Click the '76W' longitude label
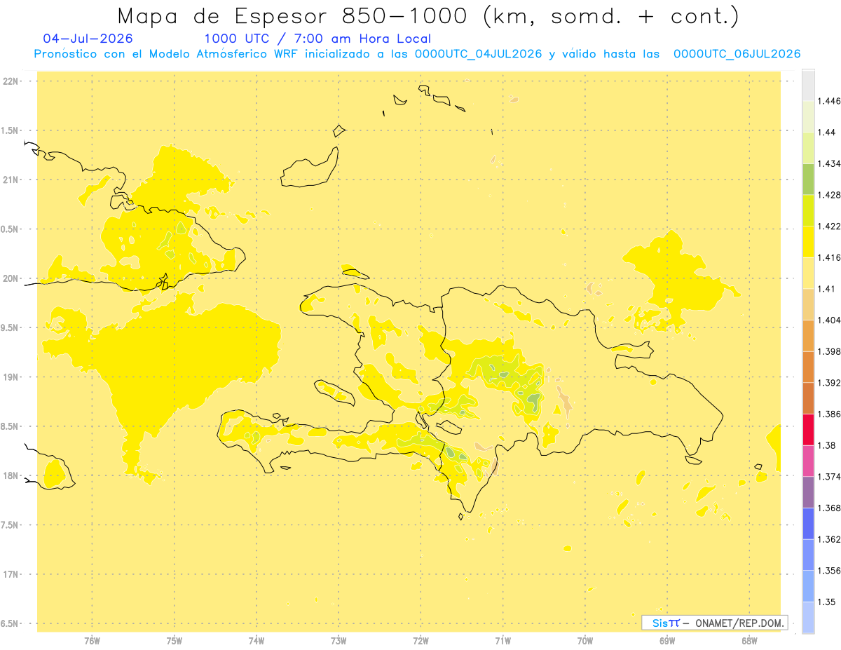This screenshot has width=841, height=650. tap(92, 640)
